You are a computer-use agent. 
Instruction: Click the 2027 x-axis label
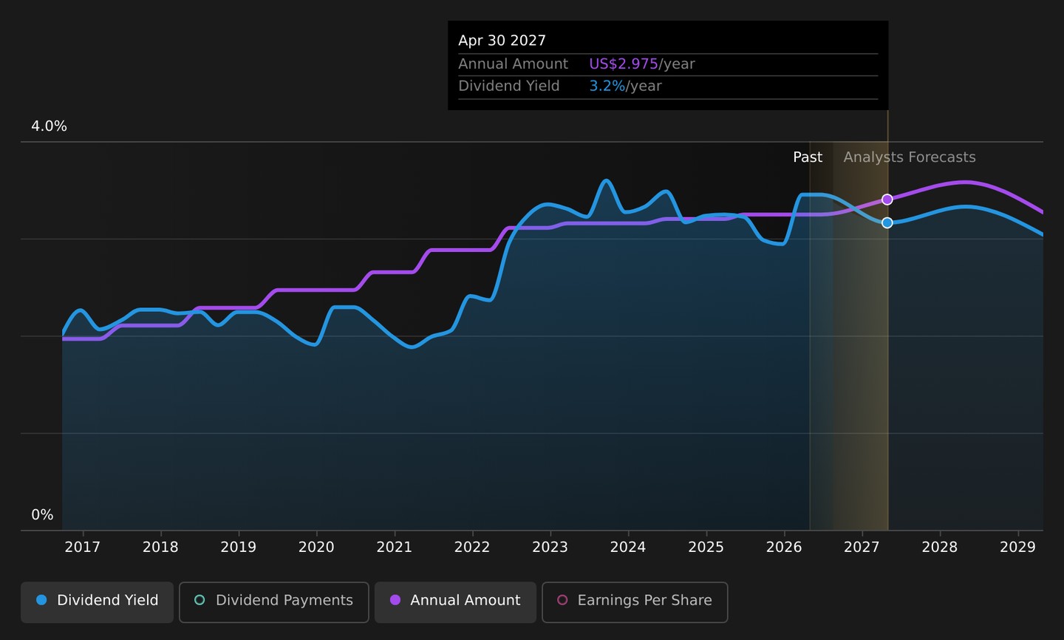tap(862, 548)
